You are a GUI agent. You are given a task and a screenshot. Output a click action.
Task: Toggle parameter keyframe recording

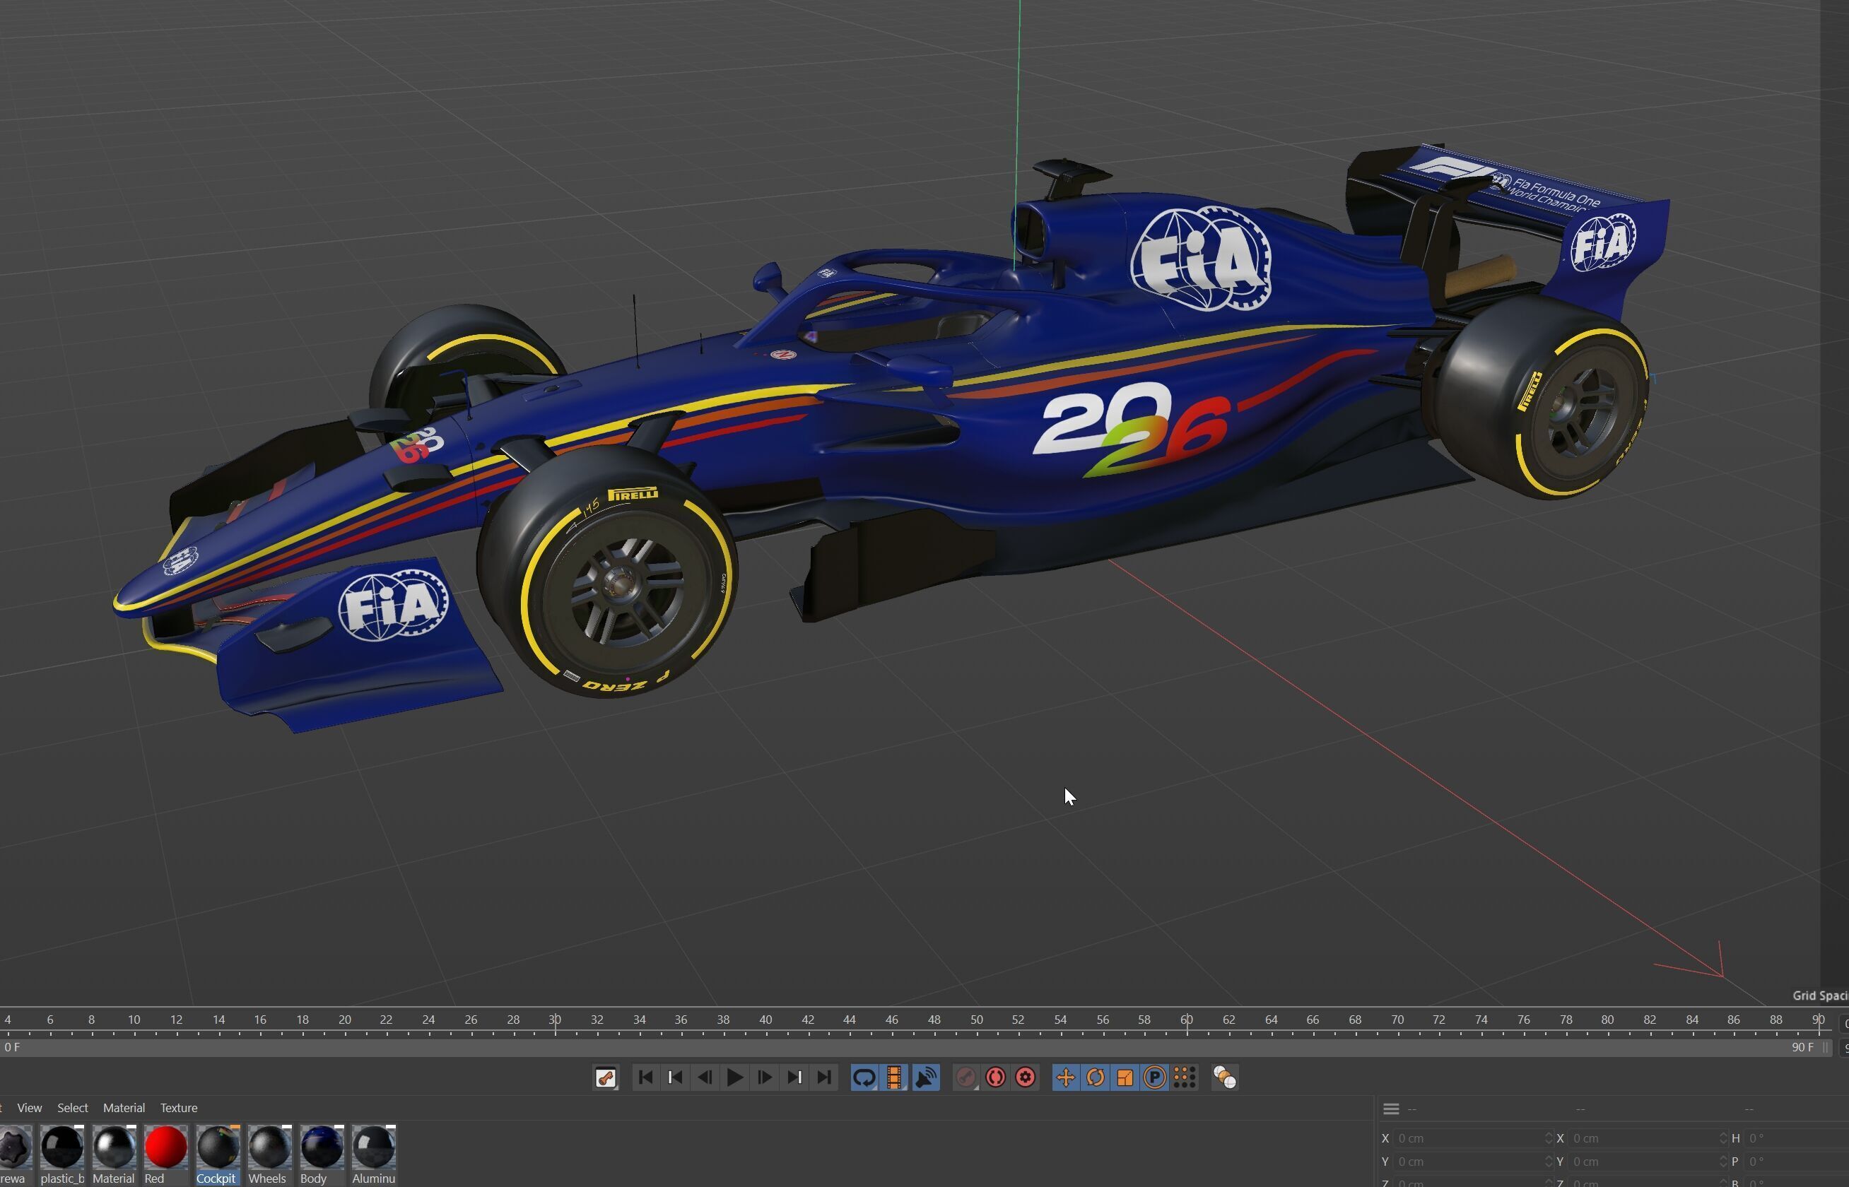1155,1077
